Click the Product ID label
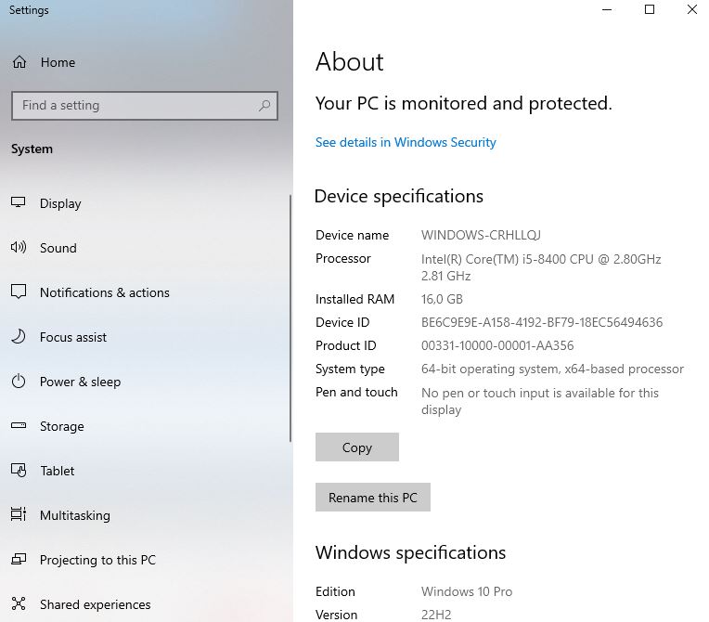Image resolution: width=709 pixels, height=622 pixels. [346, 345]
